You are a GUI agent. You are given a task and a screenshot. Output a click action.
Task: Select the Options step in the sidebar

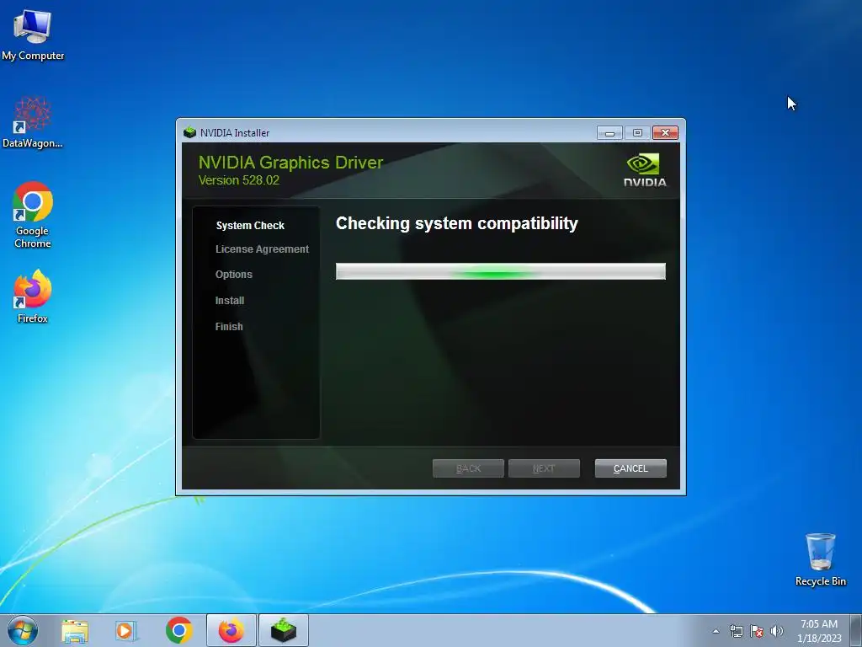[x=234, y=275]
